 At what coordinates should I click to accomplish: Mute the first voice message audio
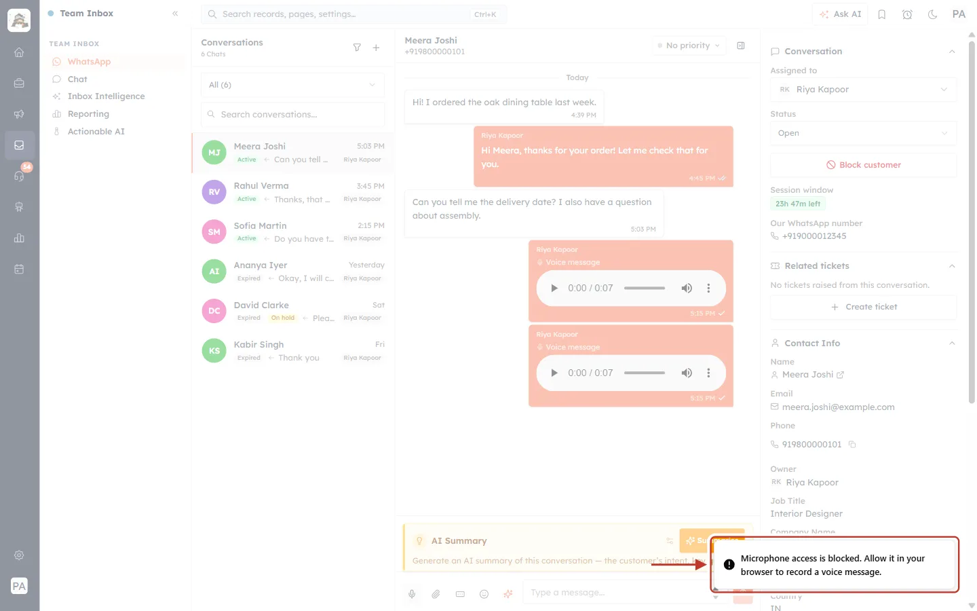(x=687, y=289)
